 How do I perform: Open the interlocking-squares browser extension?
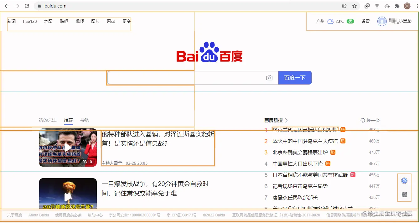367,6
